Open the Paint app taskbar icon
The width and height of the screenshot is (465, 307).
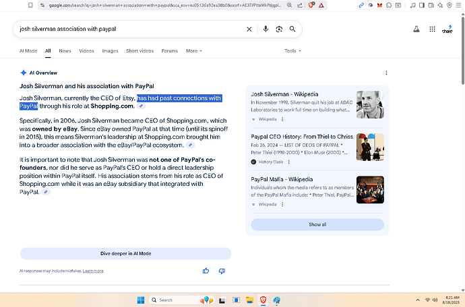(277, 300)
